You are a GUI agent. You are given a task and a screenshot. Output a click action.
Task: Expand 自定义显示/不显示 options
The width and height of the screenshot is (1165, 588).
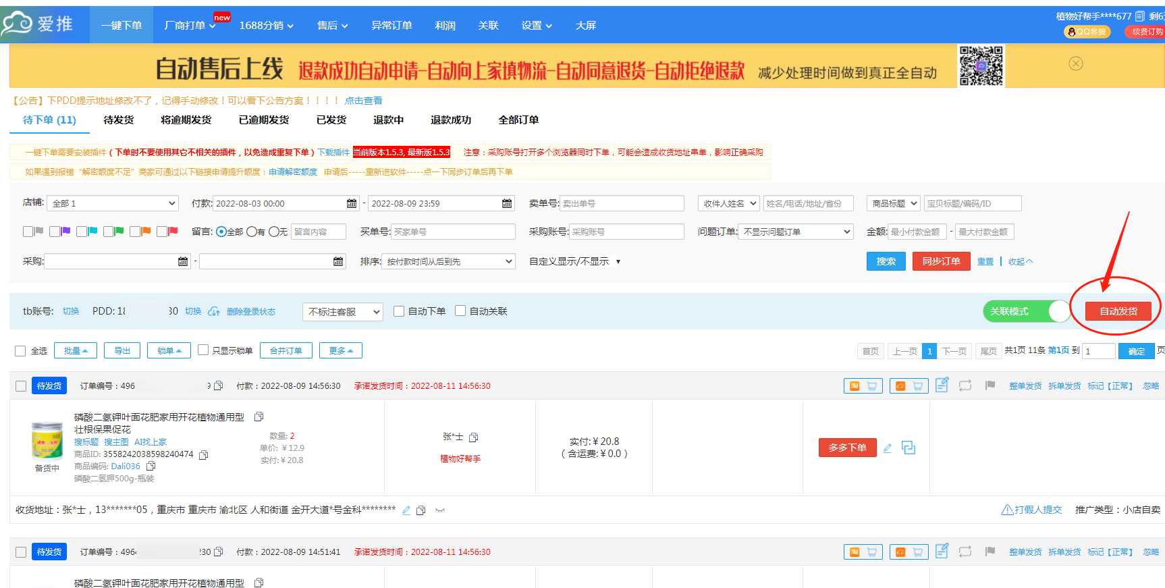click(575, 261)
